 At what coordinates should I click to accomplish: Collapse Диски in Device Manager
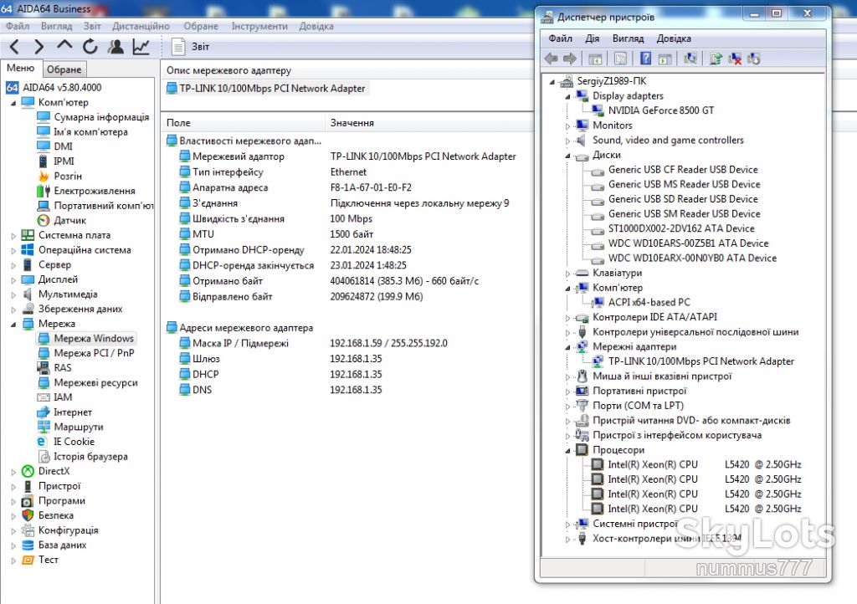tap(568, 156)
